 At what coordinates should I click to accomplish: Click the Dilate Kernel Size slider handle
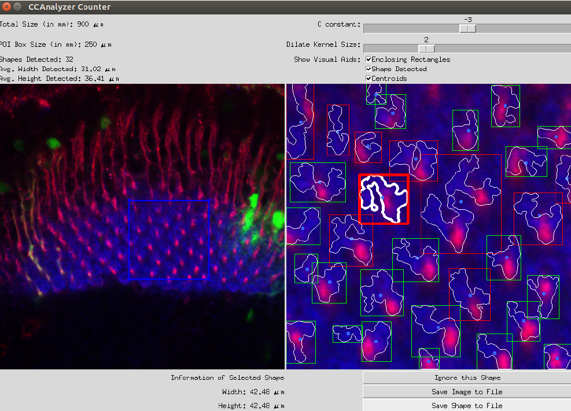(x=426, y=49)
